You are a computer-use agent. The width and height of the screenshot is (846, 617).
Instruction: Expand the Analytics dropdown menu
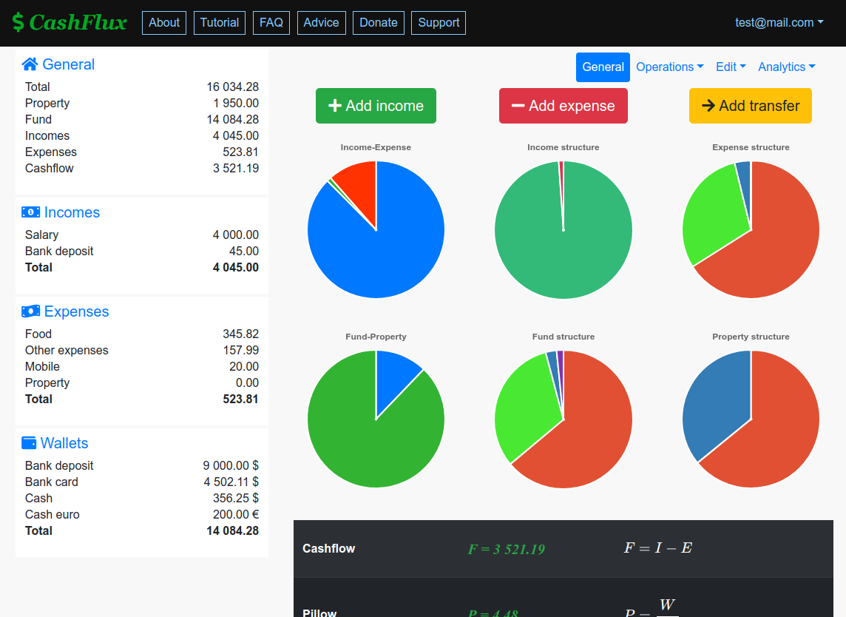coord(787,67)
